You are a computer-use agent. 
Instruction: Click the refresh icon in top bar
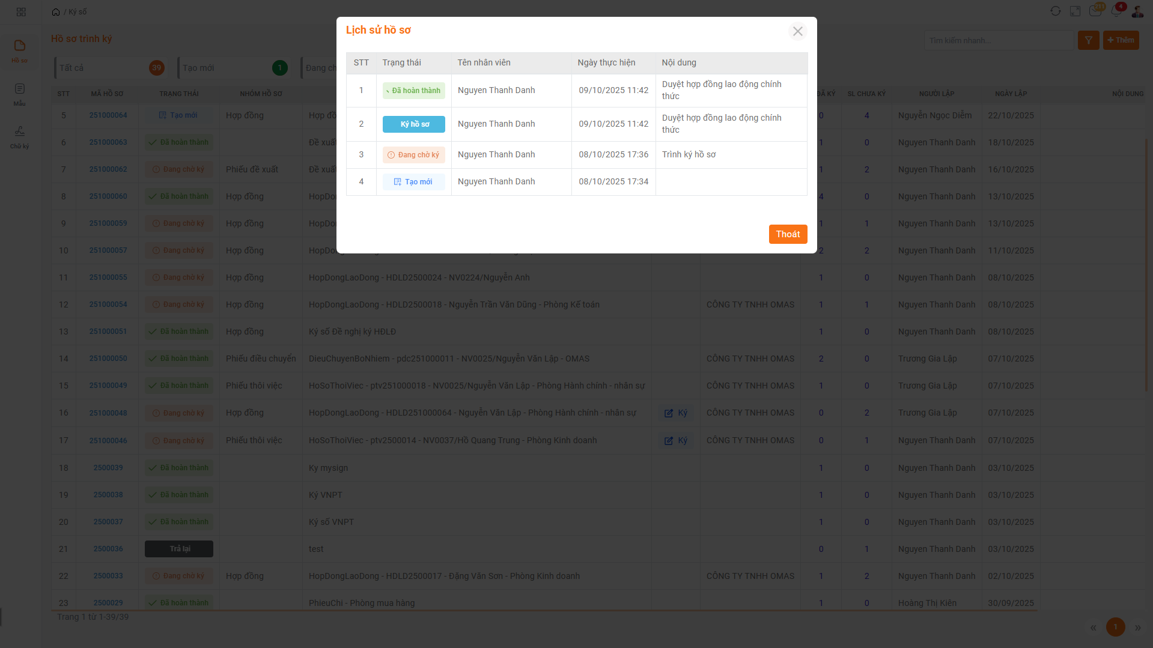[x=1055, y=11]
